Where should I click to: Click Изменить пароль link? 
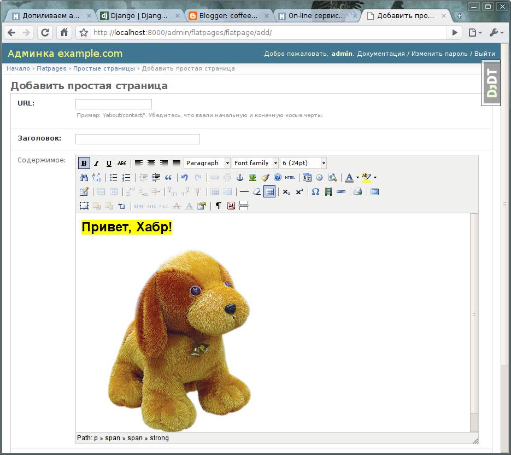[x=439, y=54]
